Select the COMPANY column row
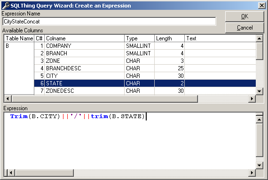268x180 pixels. click(145, 45)
